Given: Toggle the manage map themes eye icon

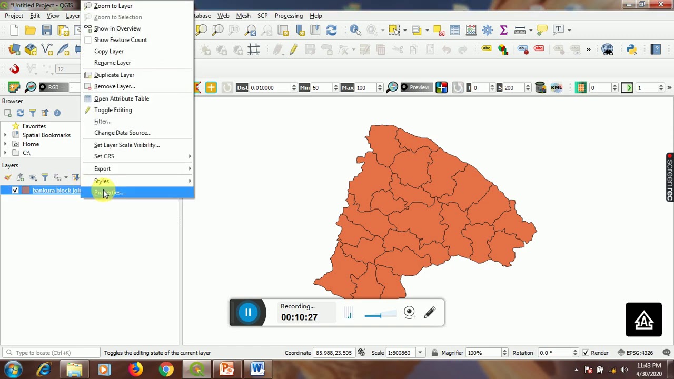Looking at the screenshot, I should click(33, 177).
